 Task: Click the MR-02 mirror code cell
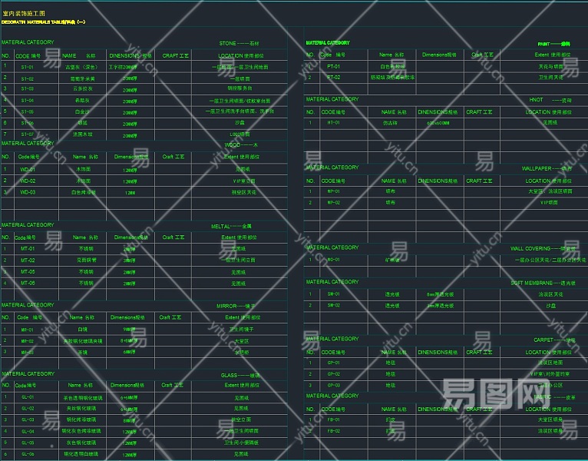(28, 340)
